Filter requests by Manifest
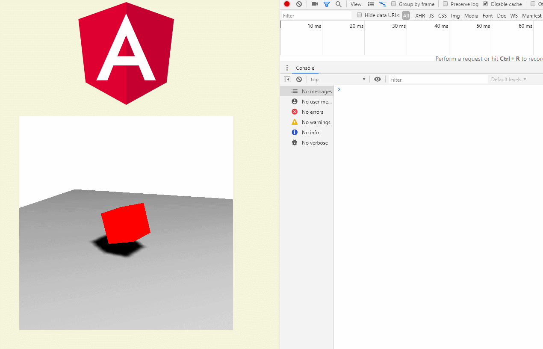Viewport: 543px width, 349px height. [531, 15]
